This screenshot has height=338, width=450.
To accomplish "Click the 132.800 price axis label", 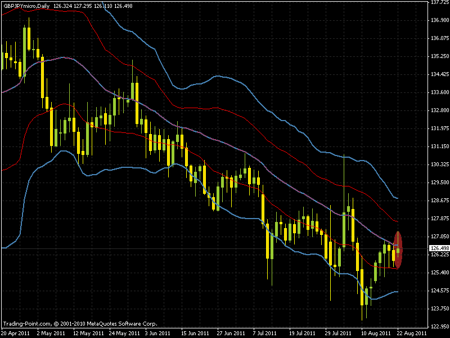I will (440, 110).
